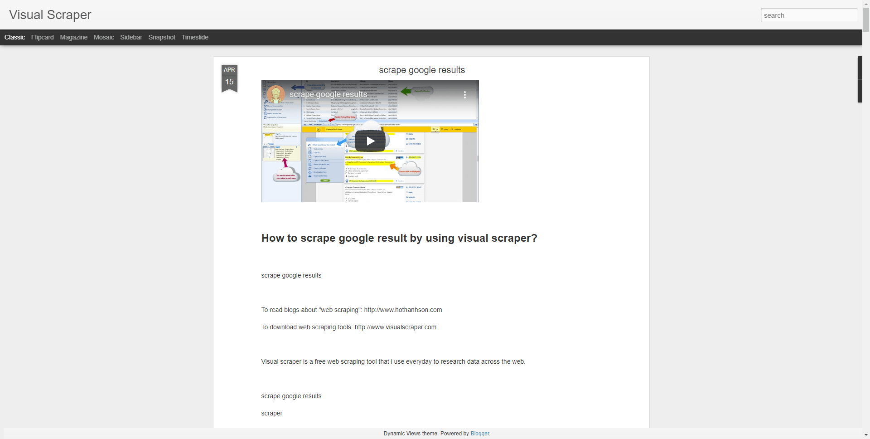Click the 'Visual scraper is a free' sentence
This screenshot has height=439, width=870.
(x=393, y=361)
